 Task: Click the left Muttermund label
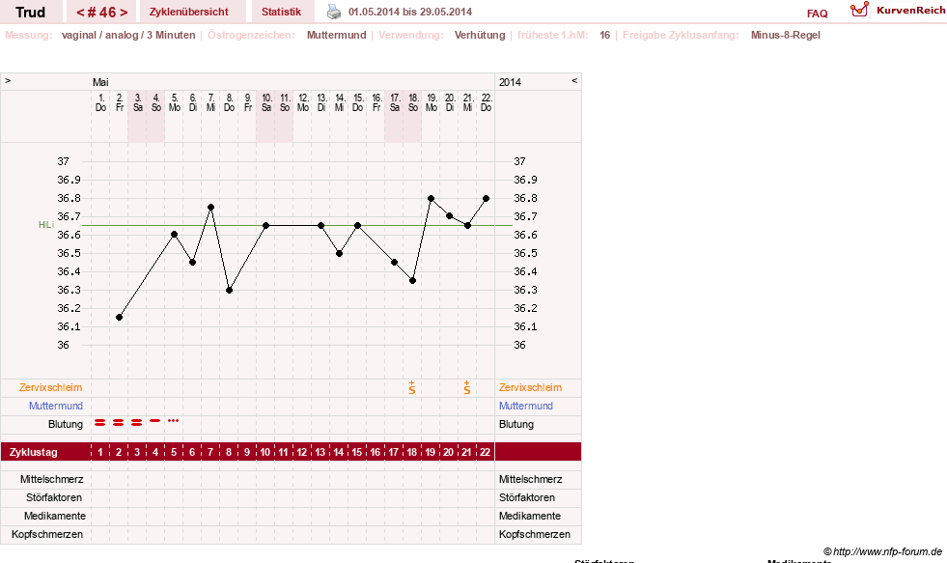pos(56,406)
